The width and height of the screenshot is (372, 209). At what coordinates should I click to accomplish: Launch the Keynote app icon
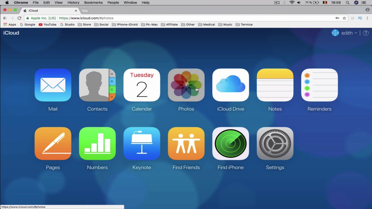click(142, 143)
